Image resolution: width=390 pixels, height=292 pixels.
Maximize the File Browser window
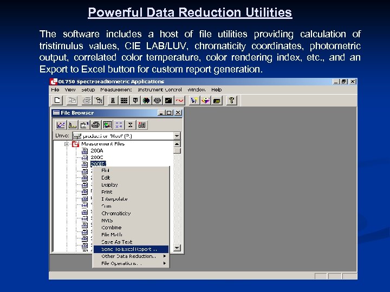[x=169, y=112]
